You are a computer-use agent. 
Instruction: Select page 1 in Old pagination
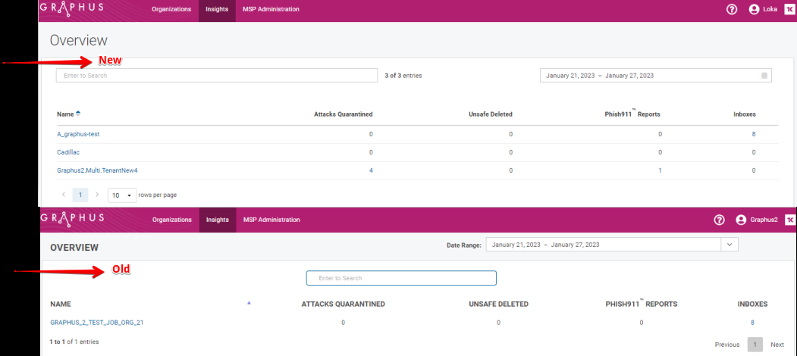click(755, 345)
